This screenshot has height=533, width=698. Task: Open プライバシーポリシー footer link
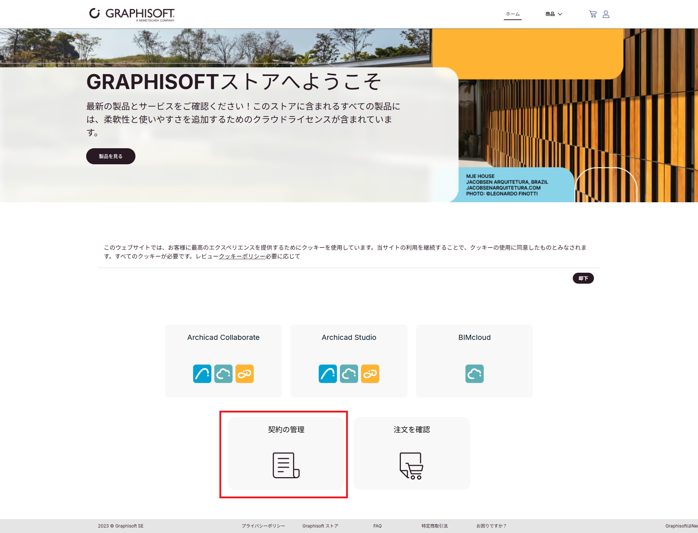coord(263,526)
